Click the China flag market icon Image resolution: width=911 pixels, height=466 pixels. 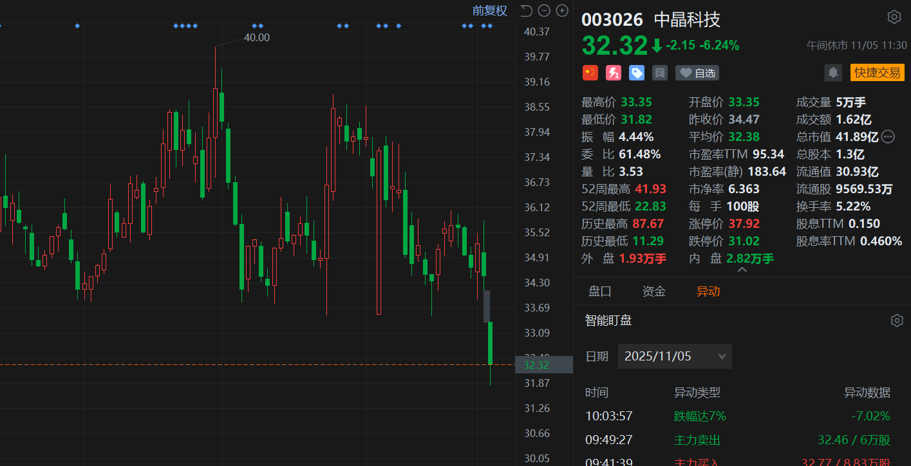pyautogui.click(x=590, y=73)
